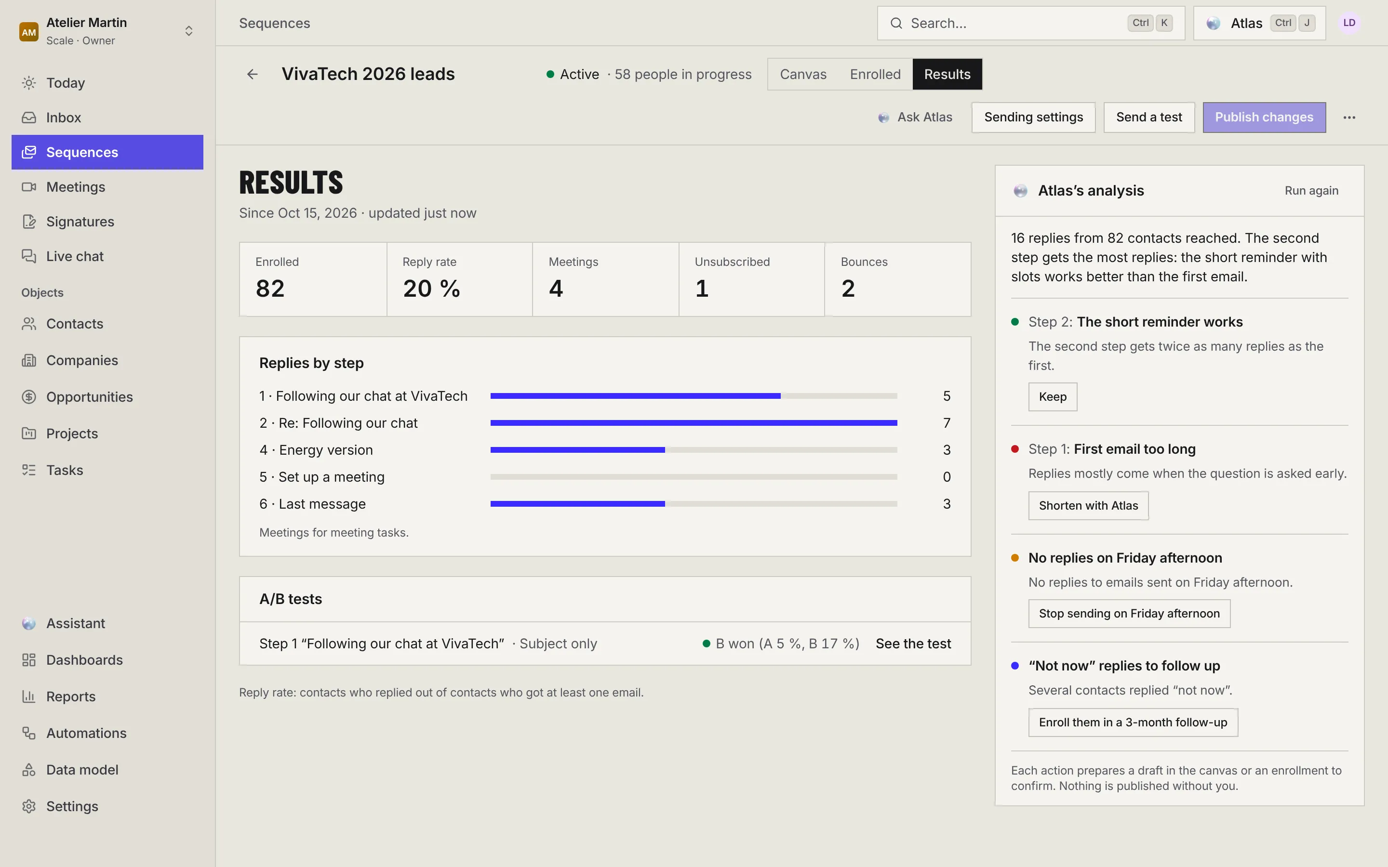Open the Settings gear icon
1388x867 pixels.
coord(29,806)
